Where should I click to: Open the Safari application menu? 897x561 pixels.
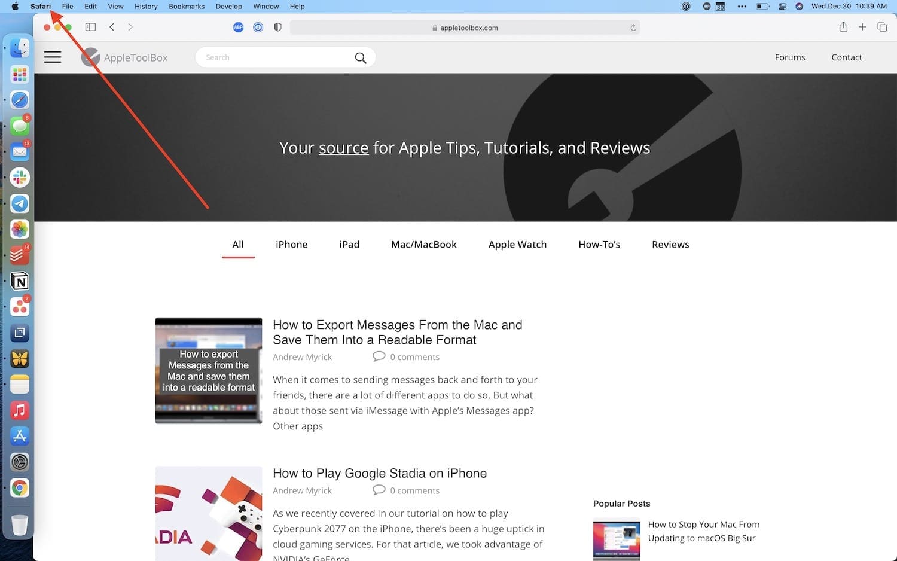coord(41,7)
